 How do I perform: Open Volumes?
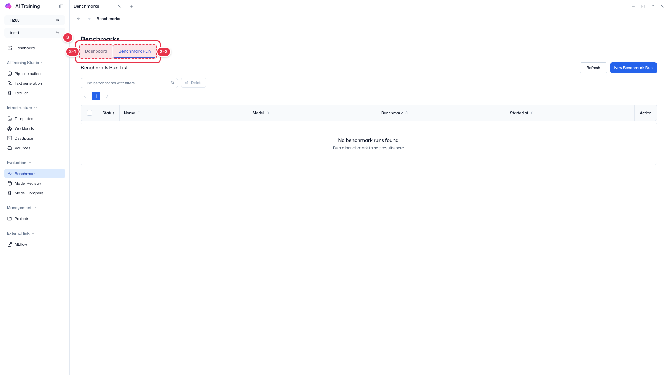(x=34, y=148)
